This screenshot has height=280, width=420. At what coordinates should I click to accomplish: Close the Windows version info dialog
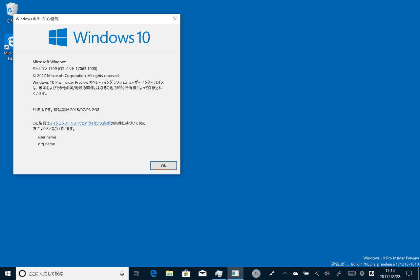[x=175, y=19]
